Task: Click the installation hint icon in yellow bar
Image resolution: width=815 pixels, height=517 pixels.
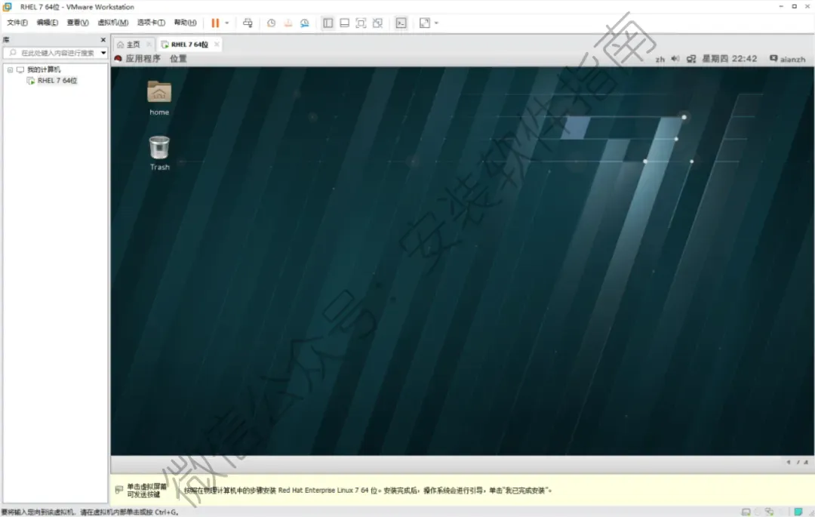Action: click(119, 490)
